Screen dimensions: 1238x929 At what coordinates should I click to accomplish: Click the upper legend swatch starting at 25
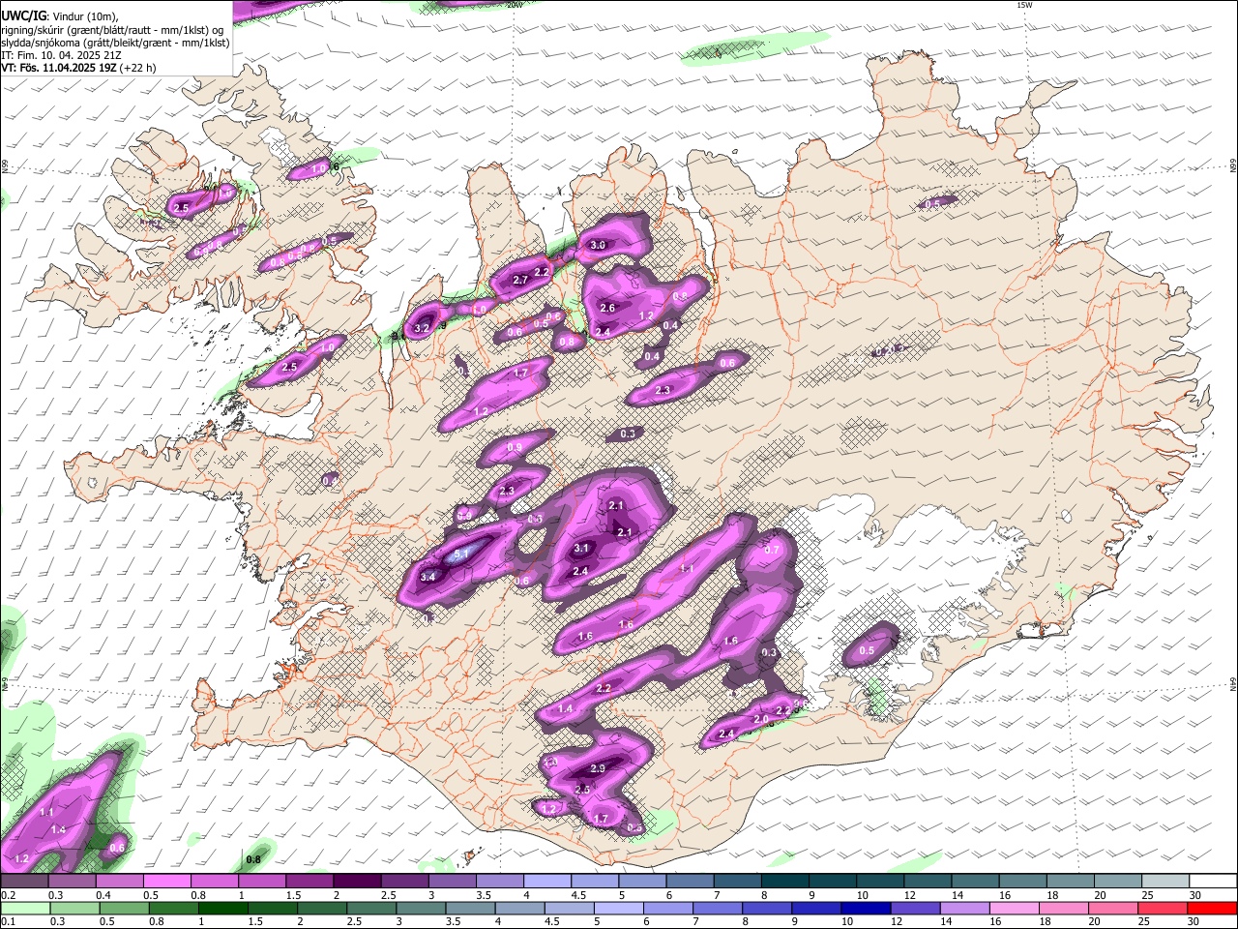(1165, 882)
